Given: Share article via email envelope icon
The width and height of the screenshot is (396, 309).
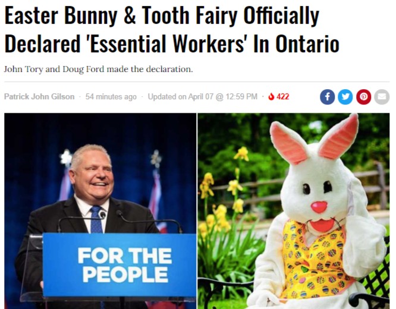Looking at the screenshot, I should point(382,97).
